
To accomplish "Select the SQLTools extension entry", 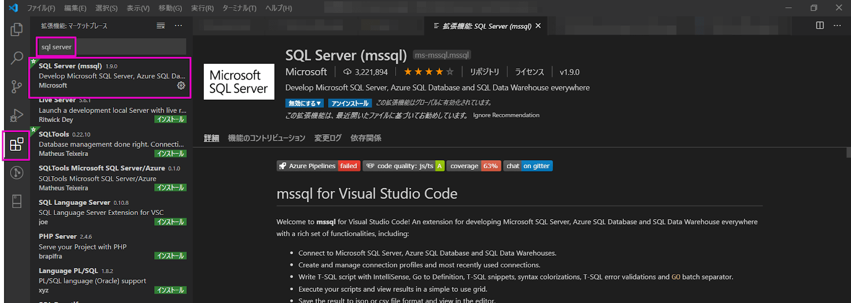I will coord(111,144).
